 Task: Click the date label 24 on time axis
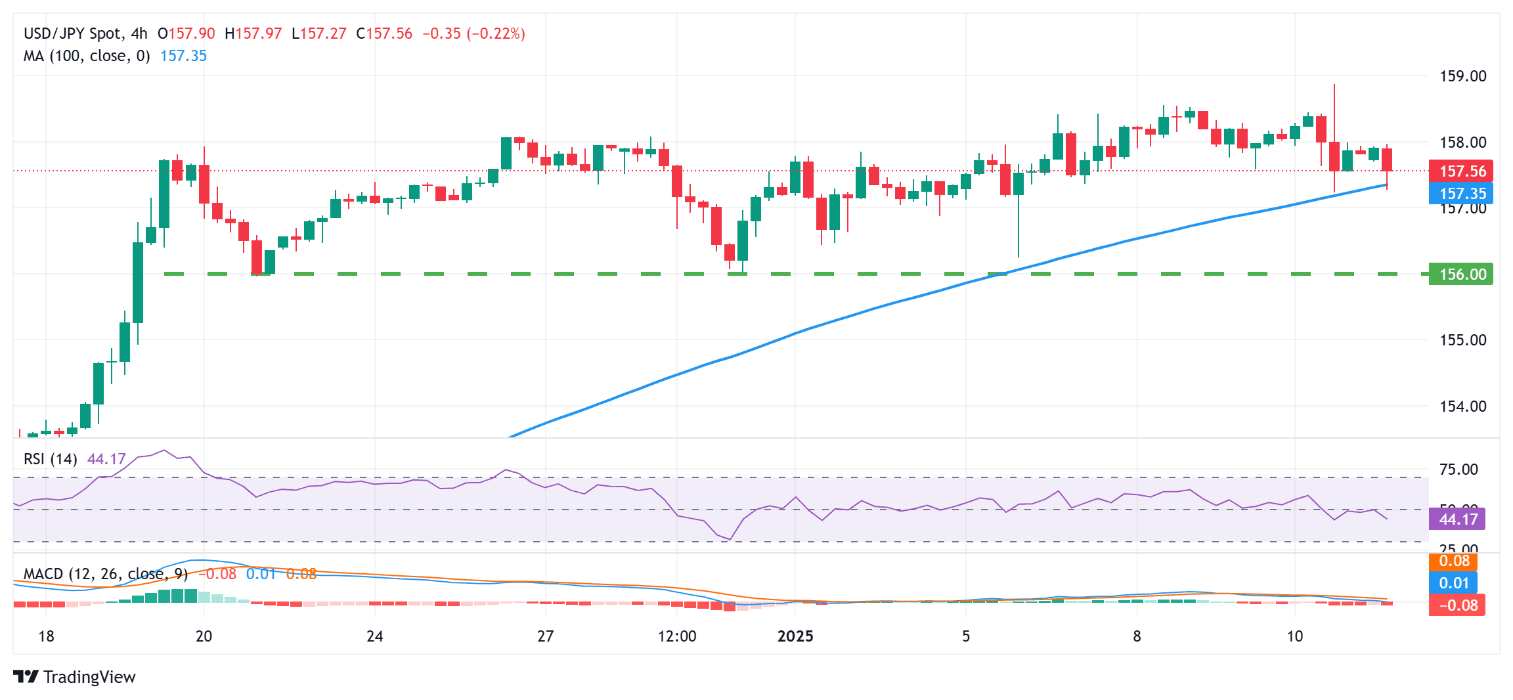375,636
